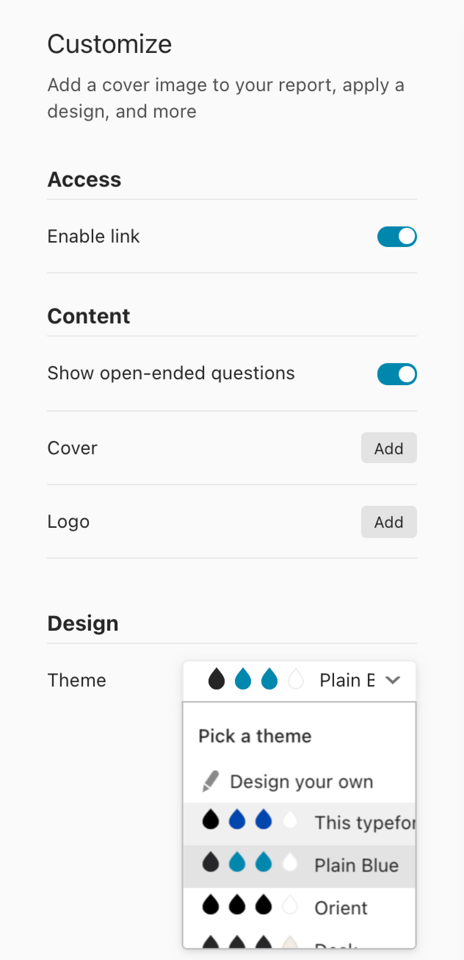Toggle Show open-ended questions switch
This screenshot has height=960, width=464.
(x=397, y=374)
